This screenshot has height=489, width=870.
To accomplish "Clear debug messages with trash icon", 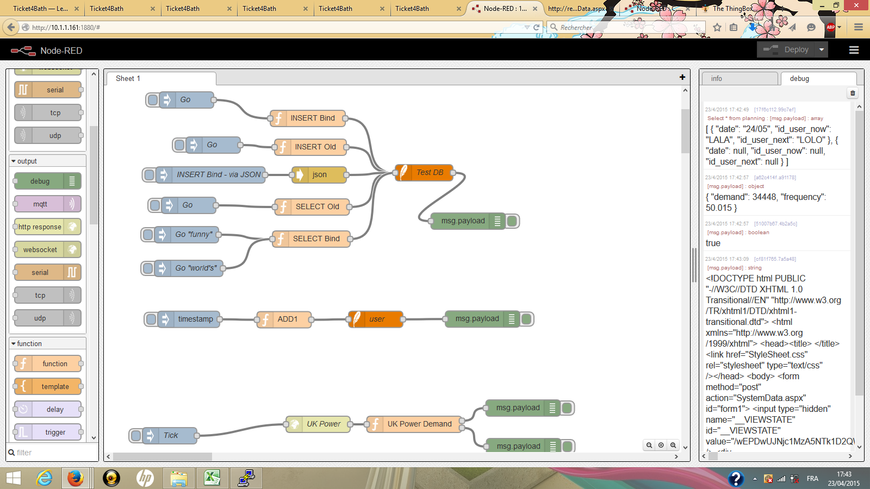I will click(853, 93).
